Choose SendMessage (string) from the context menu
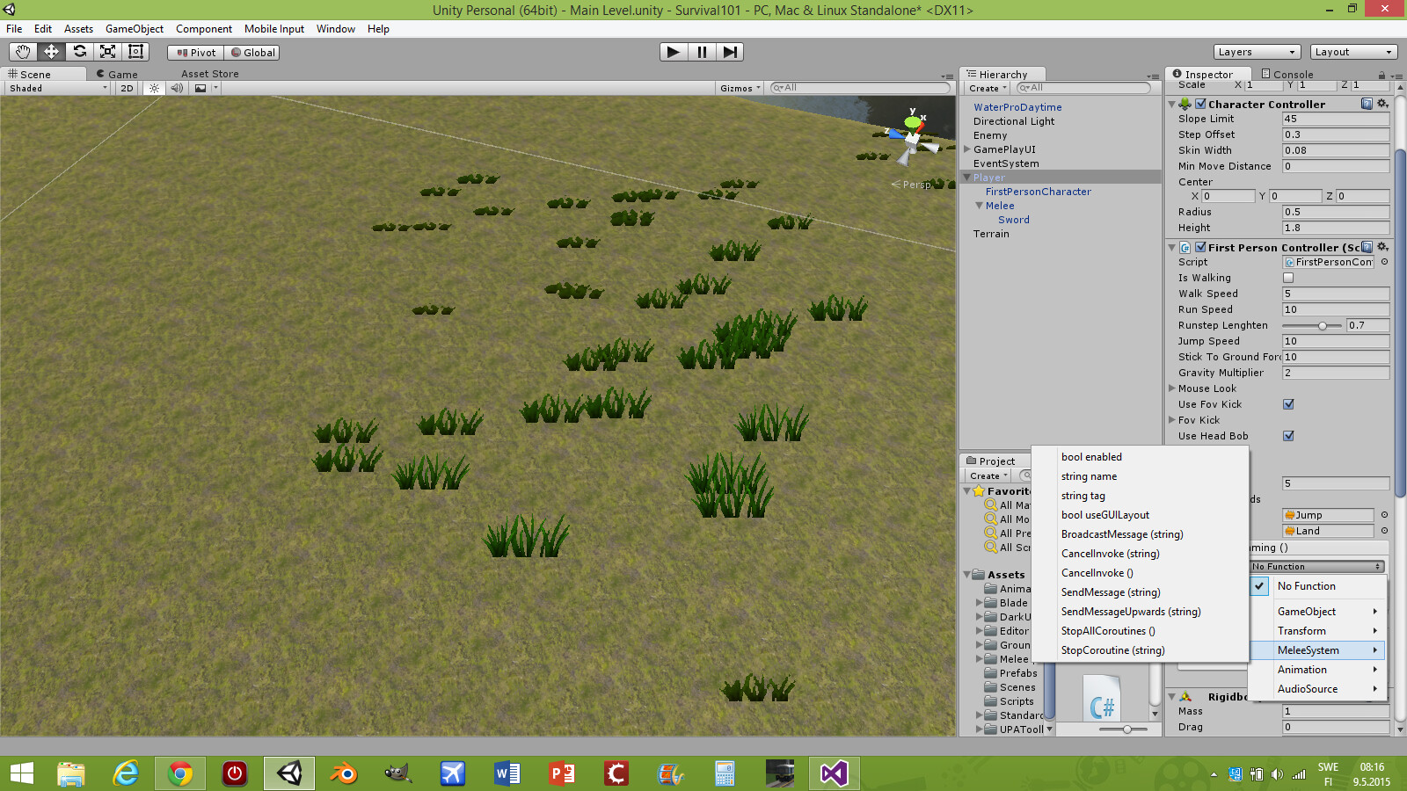Image resolution: width=1407 pixels, height=791 pixels. pos(1111,592)
